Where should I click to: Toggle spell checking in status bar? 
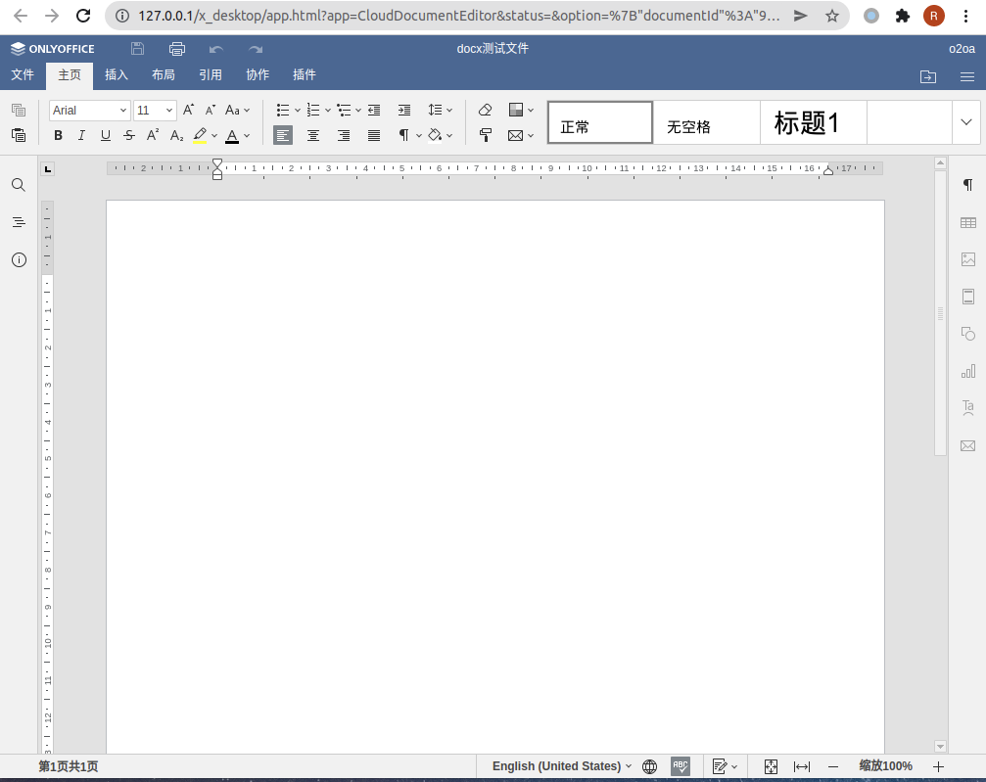click(x=681, y=766)
